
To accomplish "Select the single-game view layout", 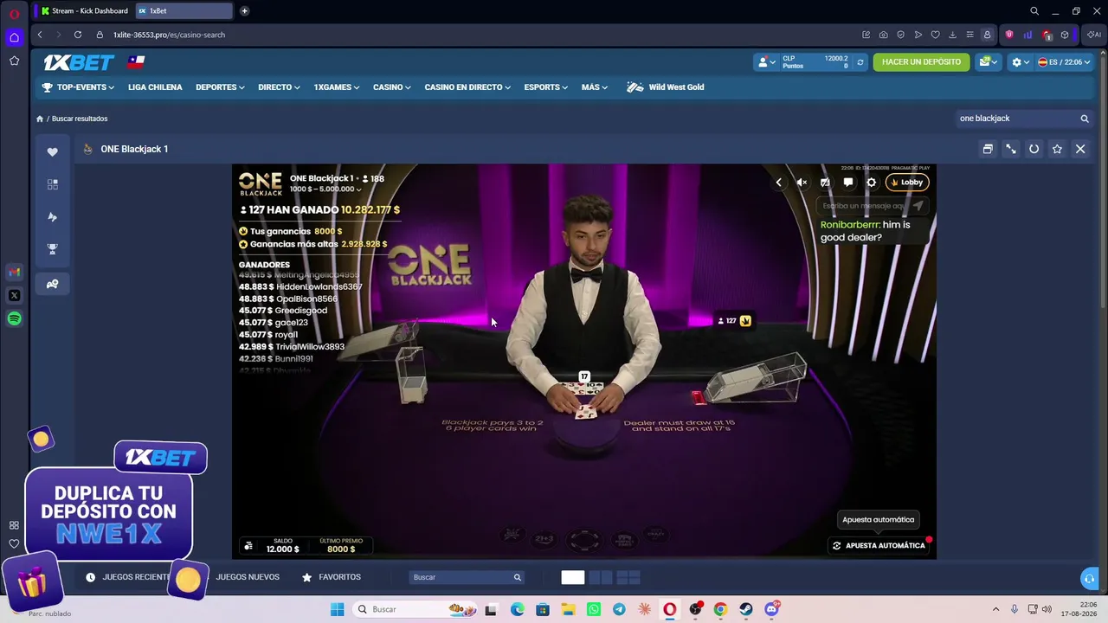I will 573,577.
